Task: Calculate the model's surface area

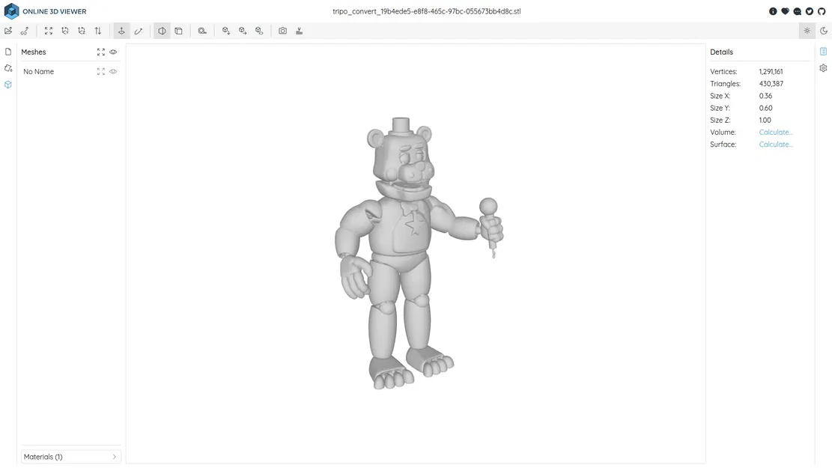Action: pos(775,144)
